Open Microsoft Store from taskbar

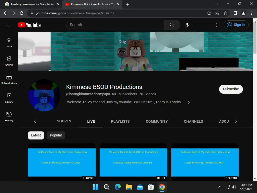coord(151,187)
